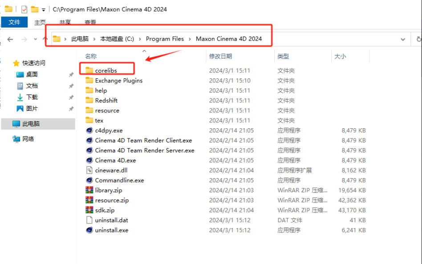This screenshot has width=422, height=264.
Task: Click the uninstall.dat file icon
Action: 89,220
